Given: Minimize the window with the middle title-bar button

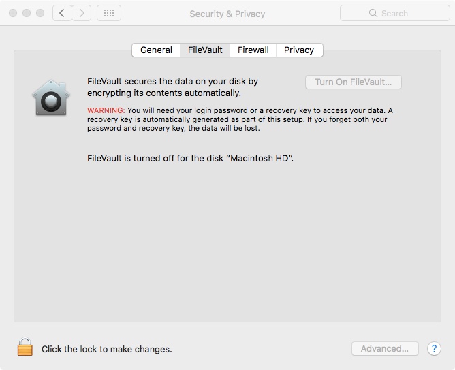Looking at the screenshot, I should tap(27, 14).
